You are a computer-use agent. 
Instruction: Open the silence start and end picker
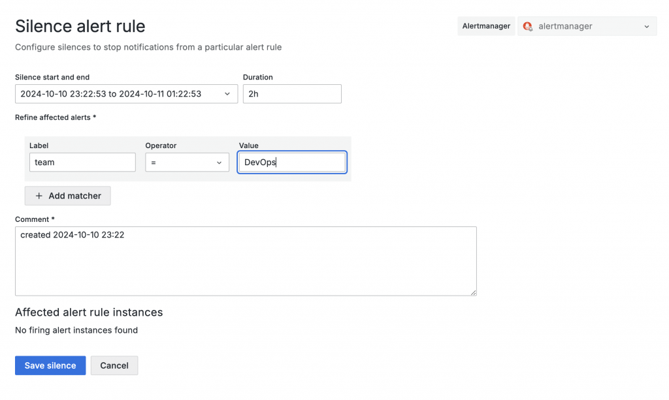(x=126, y=94)
